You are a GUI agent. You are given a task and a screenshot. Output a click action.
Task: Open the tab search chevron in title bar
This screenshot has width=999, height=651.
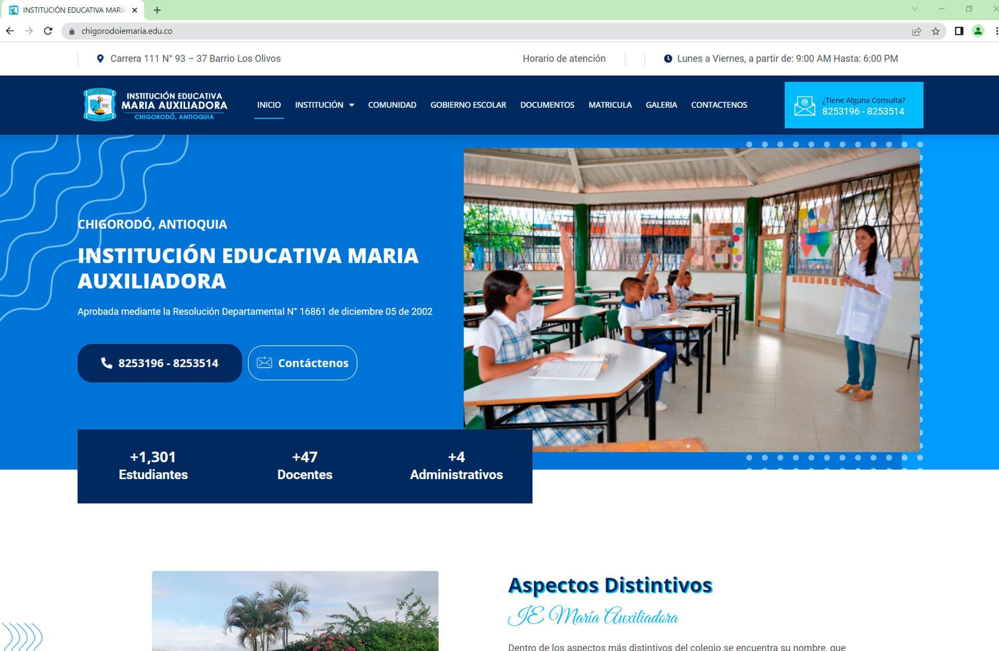915,9
